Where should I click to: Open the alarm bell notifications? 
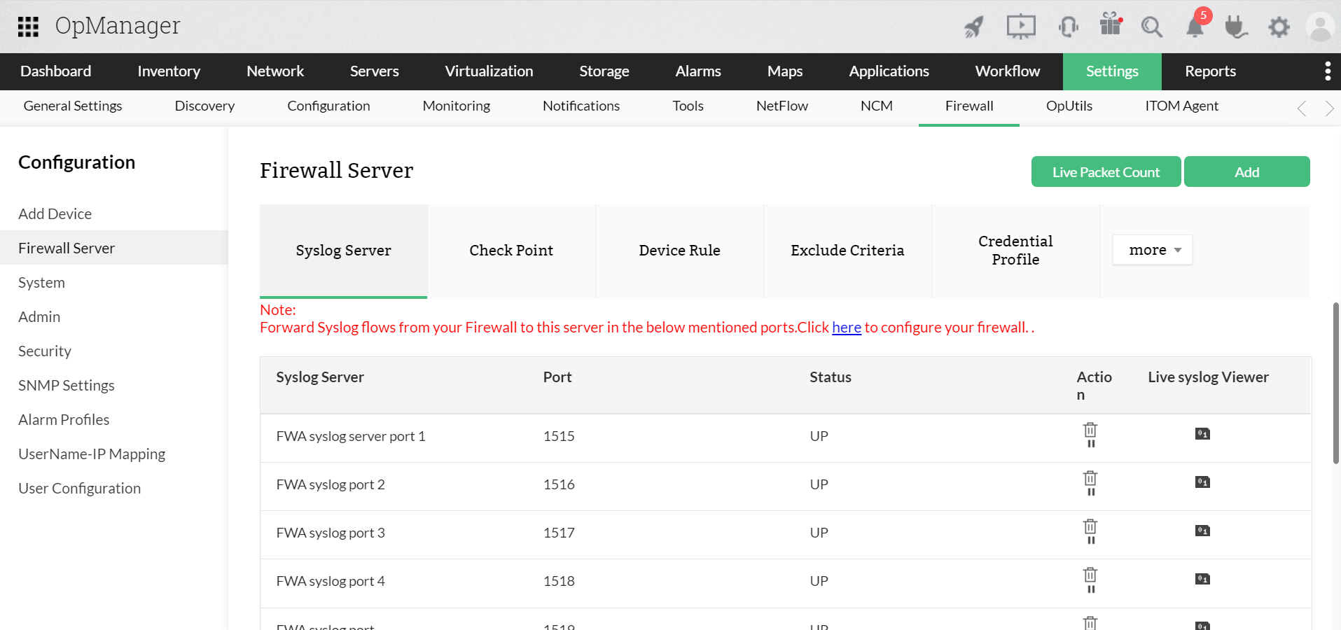point(1195,27)
